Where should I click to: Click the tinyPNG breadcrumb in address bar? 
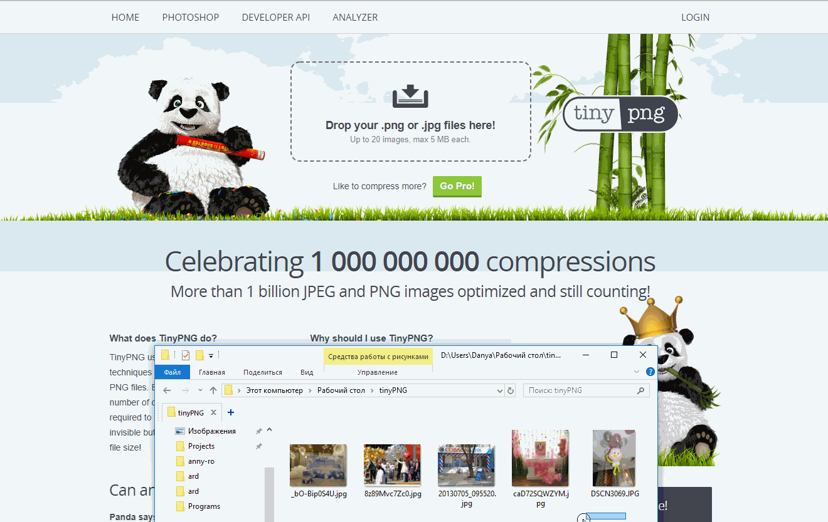pyautogui.click(x=393, y=390)
